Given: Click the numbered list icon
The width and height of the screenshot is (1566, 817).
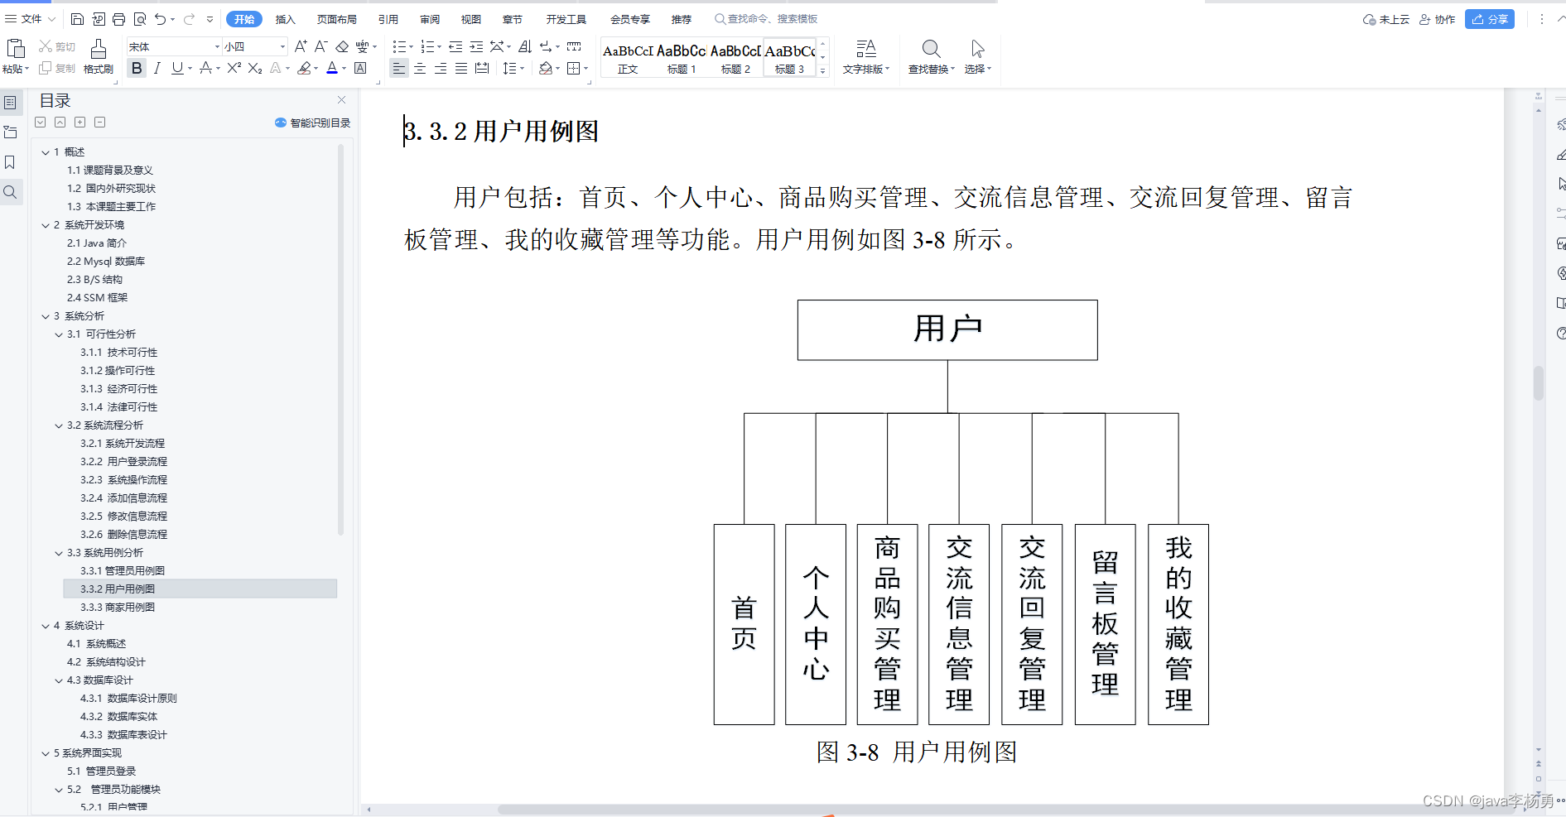Looking at the screenshot, I should click(x=427, y=46).
